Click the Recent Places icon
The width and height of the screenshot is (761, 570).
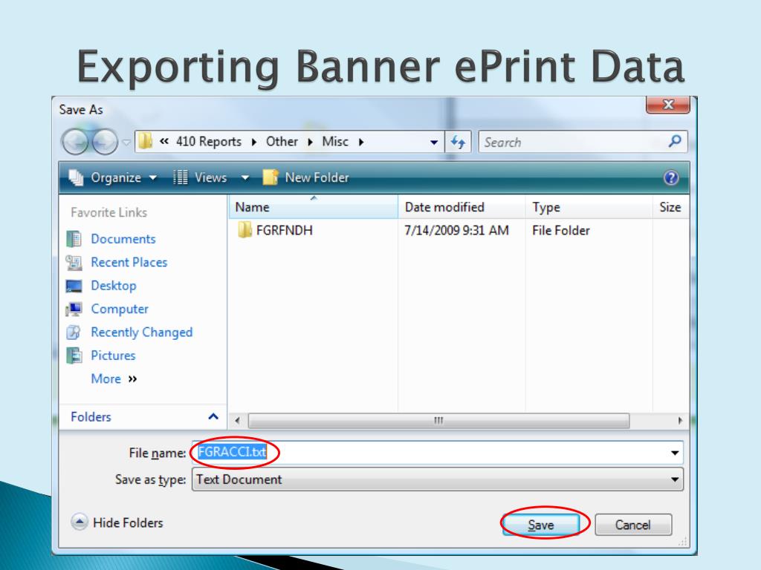click(x=74, y=262)
